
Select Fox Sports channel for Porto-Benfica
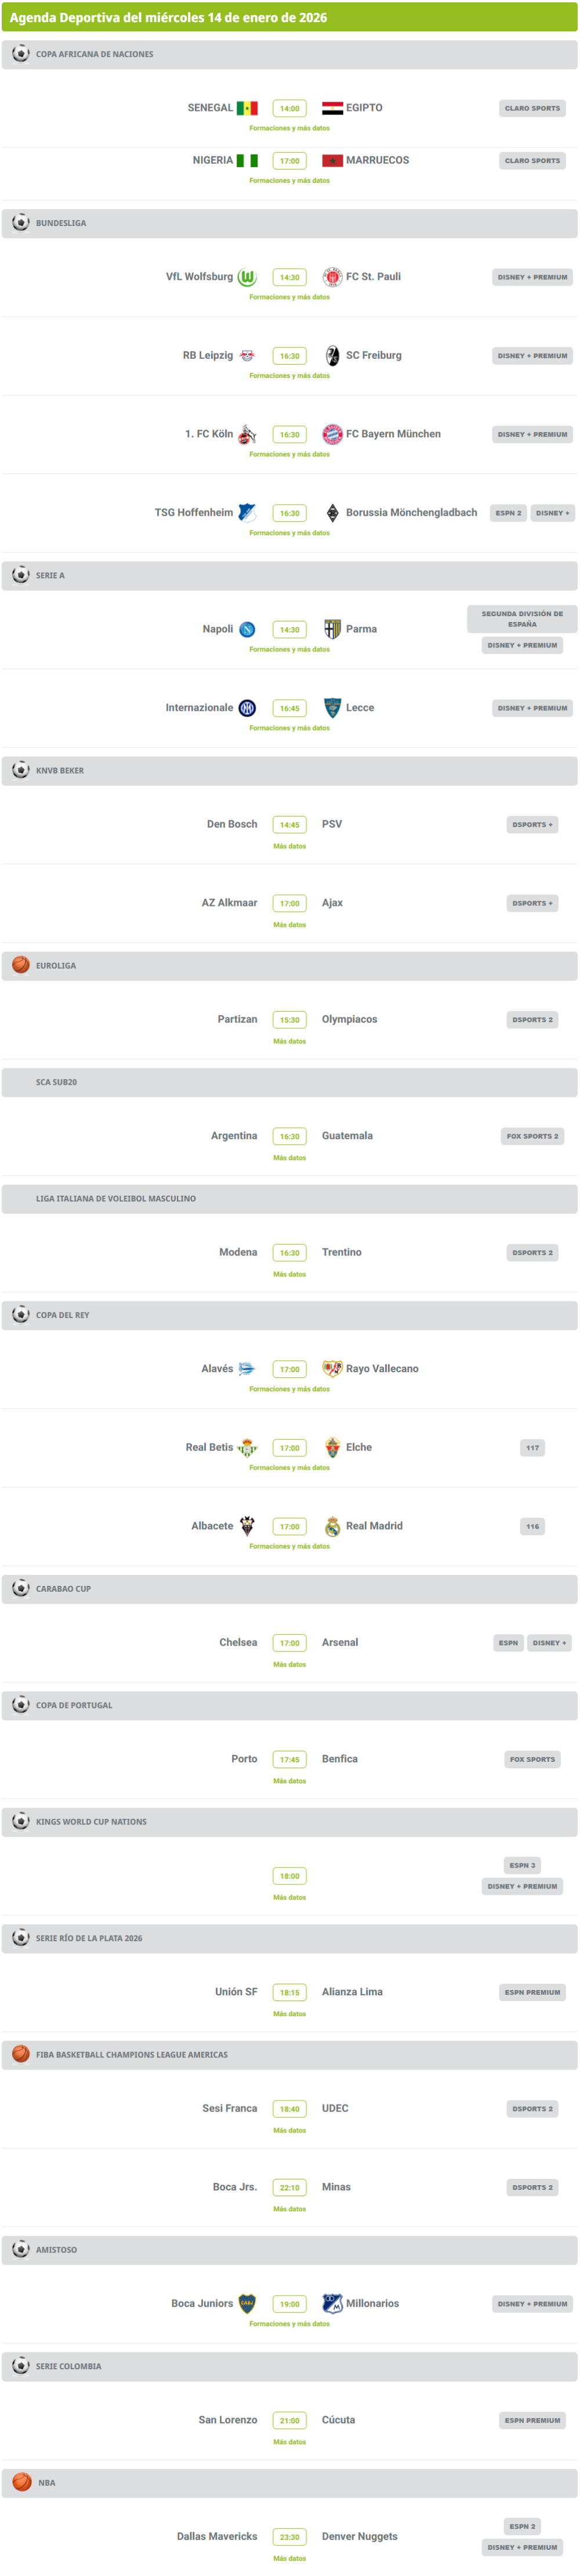[x=532, y=1759]
